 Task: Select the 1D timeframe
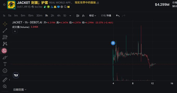tap(65, 16)
